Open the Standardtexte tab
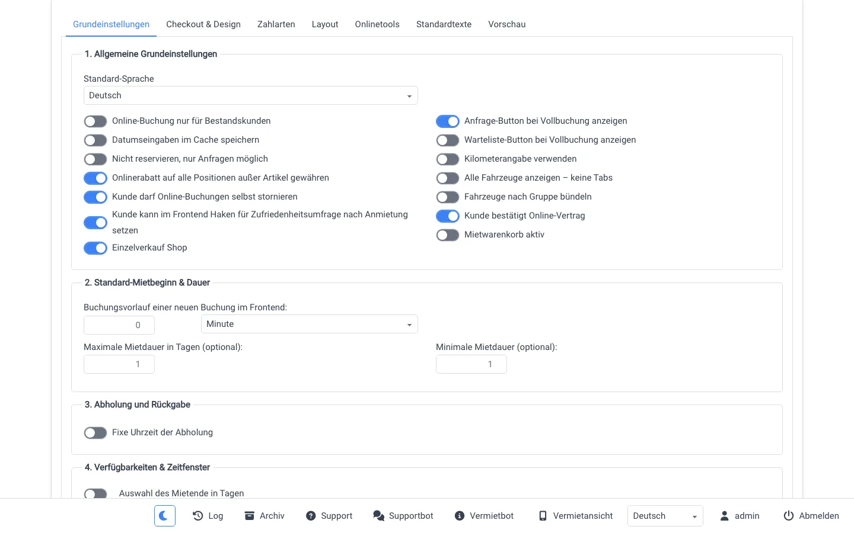Image resolution: width=854 pixels, height=533 pixels. tap(444, 24)
